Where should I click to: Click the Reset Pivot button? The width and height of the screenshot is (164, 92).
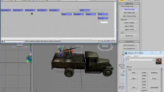(x=129, y=36)
